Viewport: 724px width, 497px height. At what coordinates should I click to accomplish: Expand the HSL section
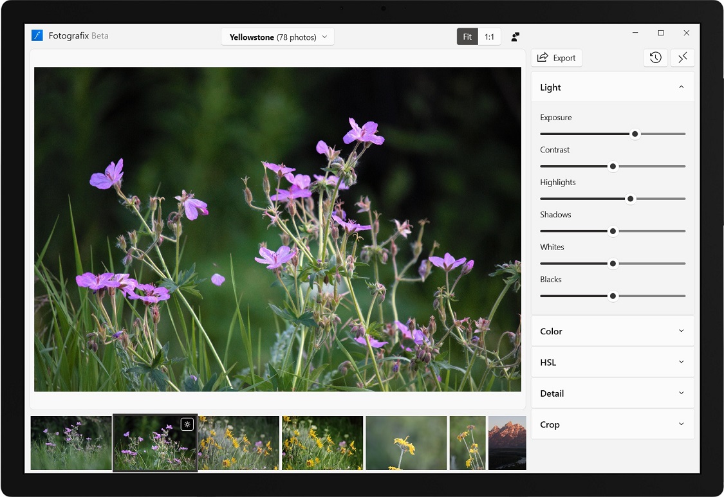pos(613,362)
